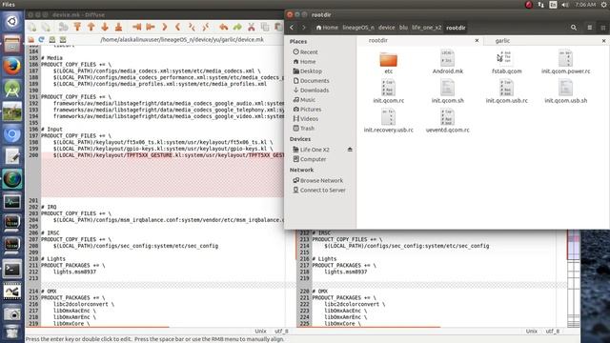Viewport: 610px width, 343px height.
Task: Click Merge From Right Then Left icon
Action: click(206, 27)
